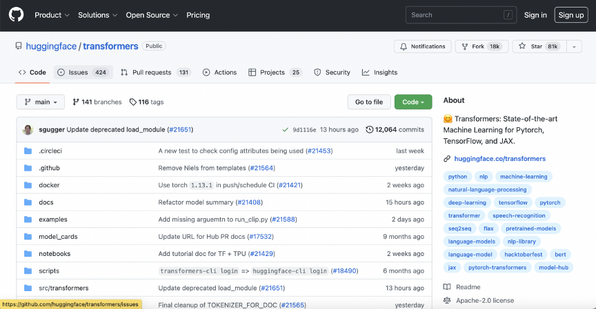Screen dimensions: 596x309
Task: Click the GitHub octocat logo
Action: tap(16, 15)
